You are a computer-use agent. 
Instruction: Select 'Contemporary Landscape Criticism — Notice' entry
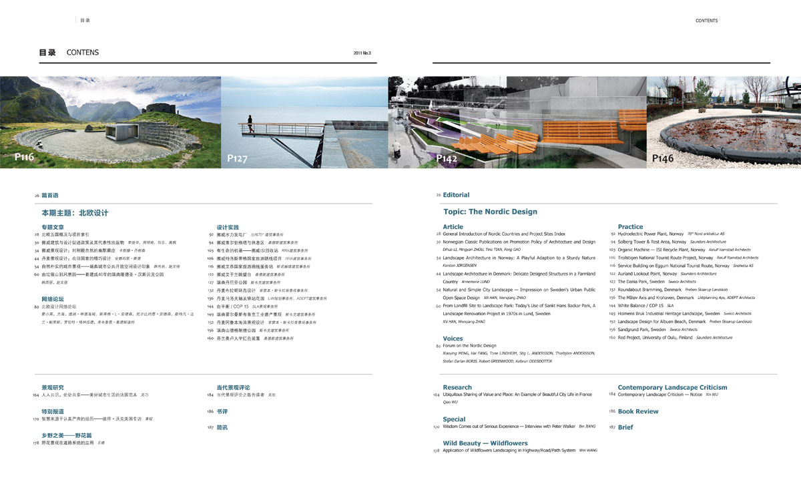[x=659, y=395]
